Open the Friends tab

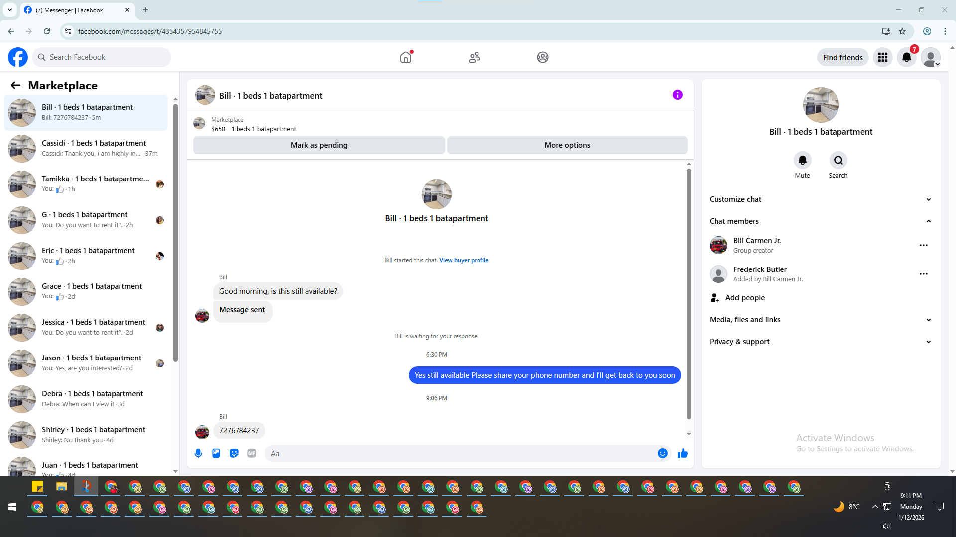[x=475, y=57]
